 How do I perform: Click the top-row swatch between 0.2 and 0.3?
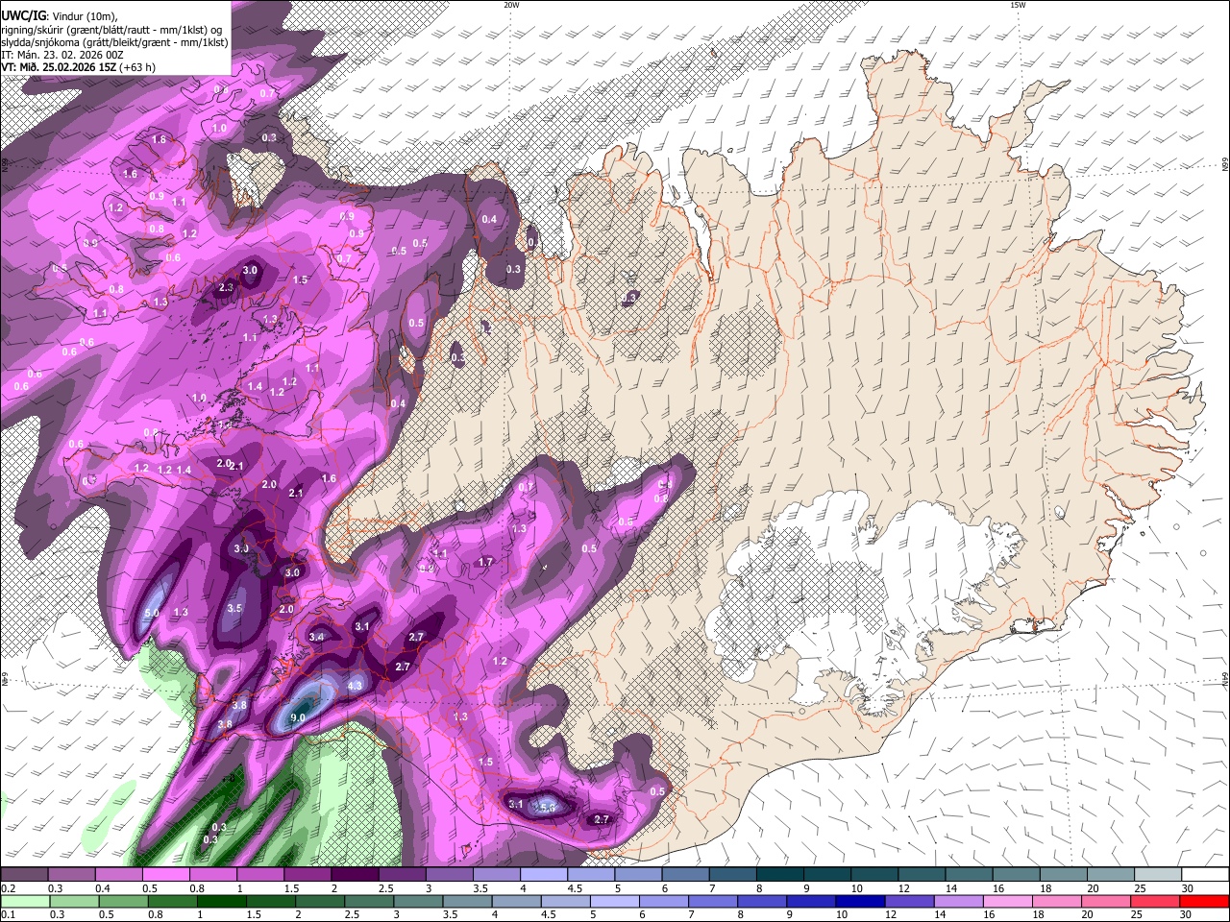click(x=24, y=875)
